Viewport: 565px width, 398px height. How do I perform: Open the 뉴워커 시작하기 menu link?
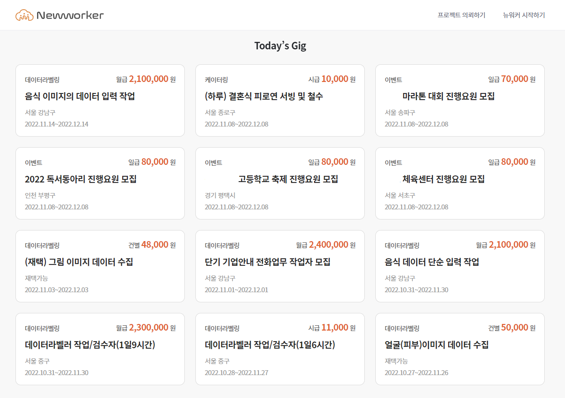click(x=524, y=15)
